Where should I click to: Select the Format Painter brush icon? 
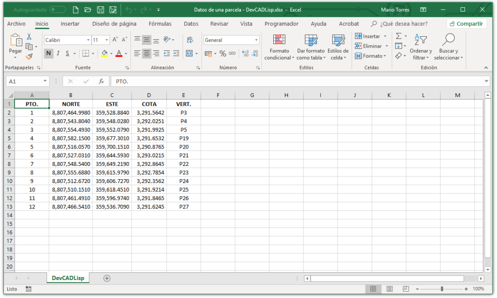[29, 56]
